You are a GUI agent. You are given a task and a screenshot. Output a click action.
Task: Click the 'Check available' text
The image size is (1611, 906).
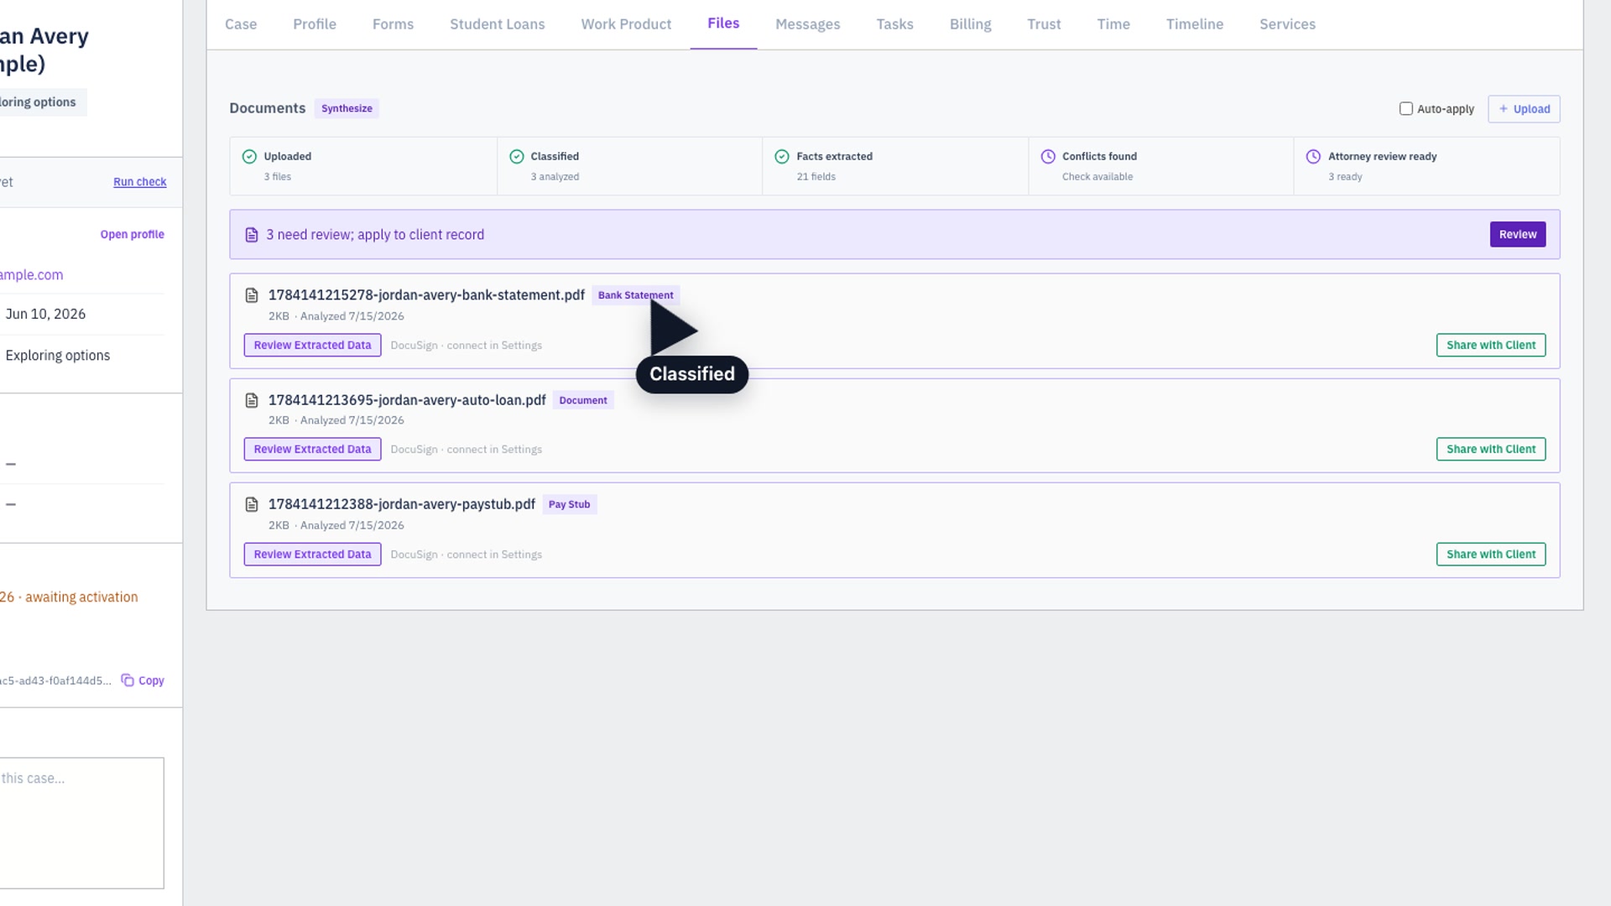coord(1097,177)
